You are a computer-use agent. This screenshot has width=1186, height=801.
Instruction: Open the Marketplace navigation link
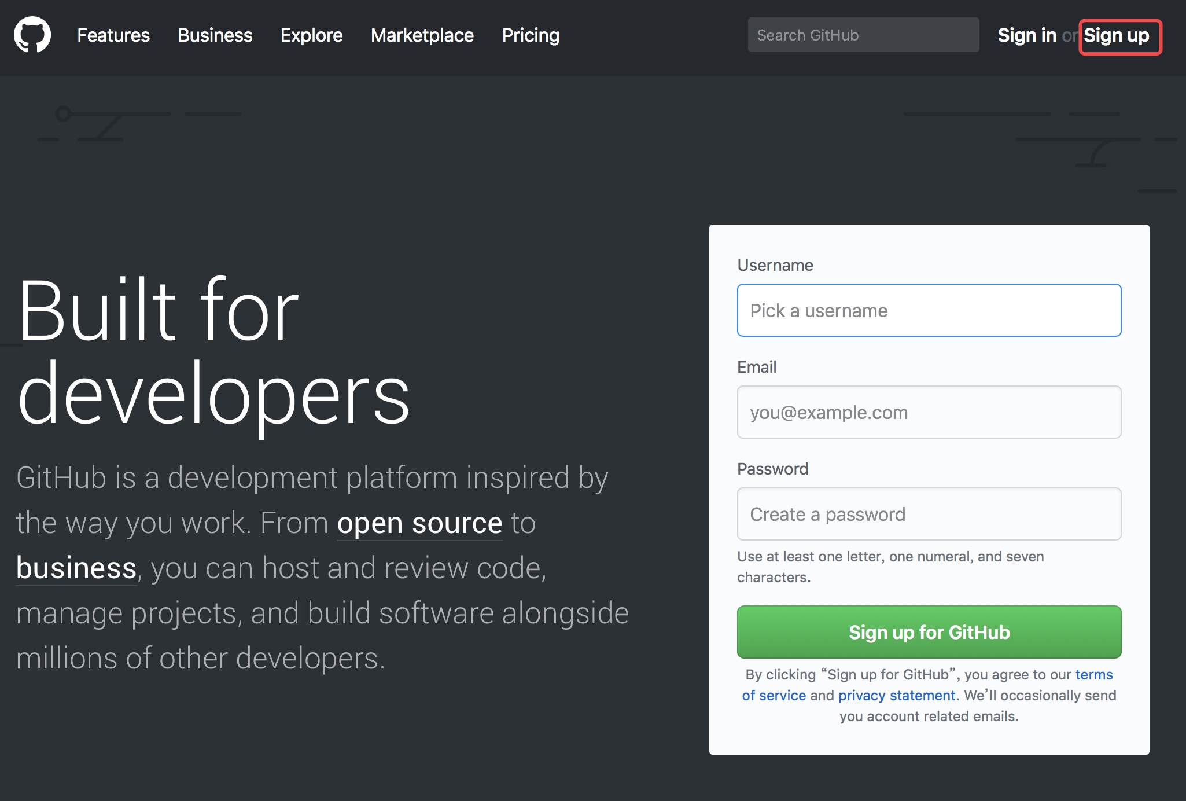coord(422,35)
